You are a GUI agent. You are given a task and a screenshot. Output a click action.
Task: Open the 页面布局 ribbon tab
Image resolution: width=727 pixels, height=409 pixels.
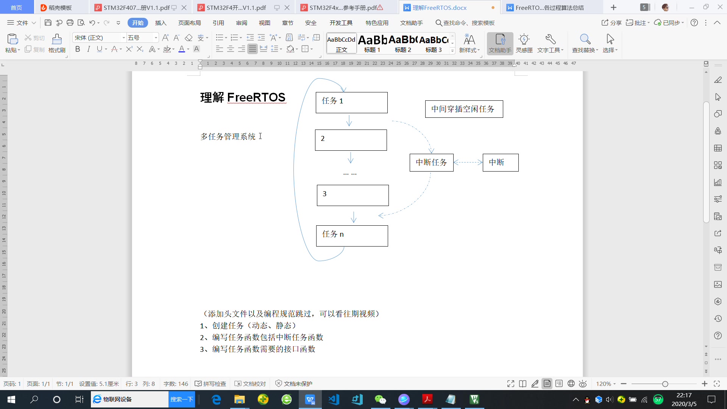click(190, 23)
